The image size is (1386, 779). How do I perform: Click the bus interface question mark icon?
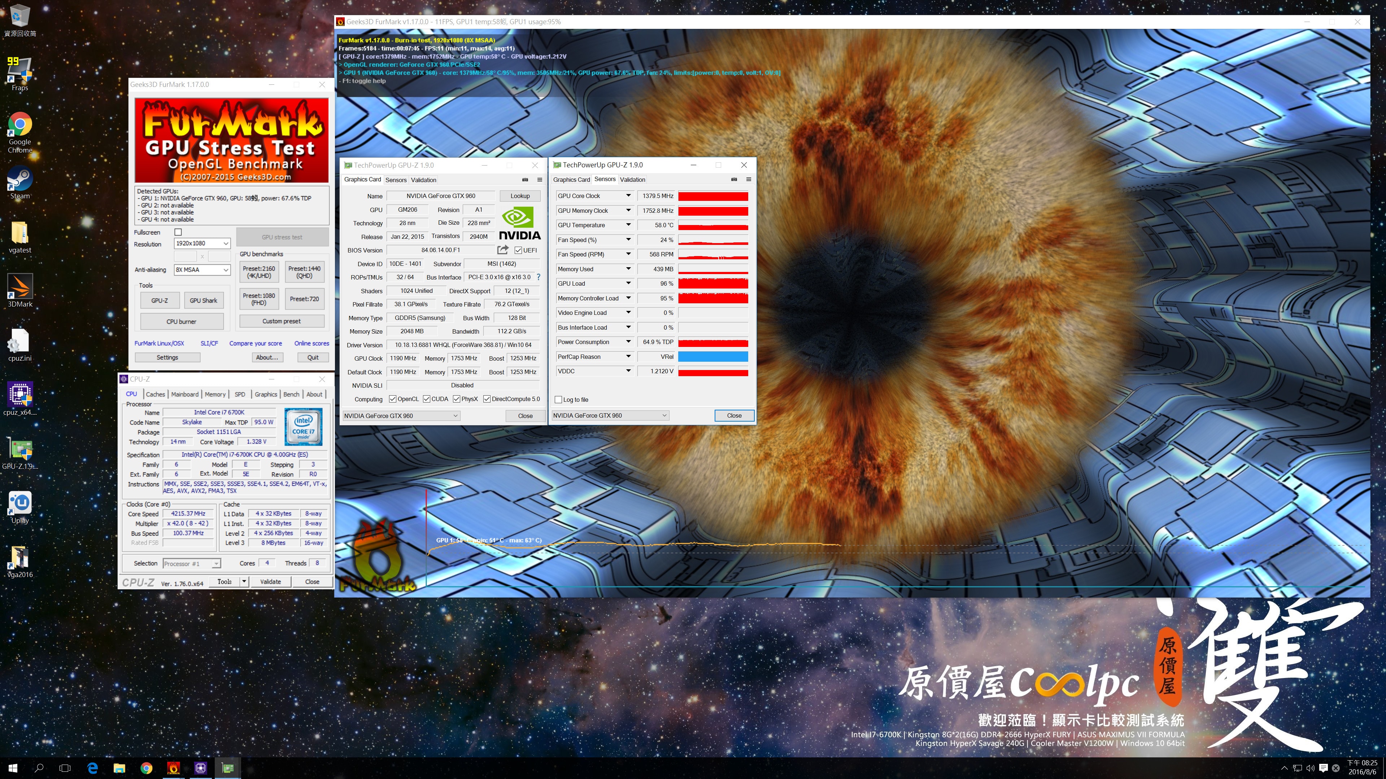click(x=538, y=277)
